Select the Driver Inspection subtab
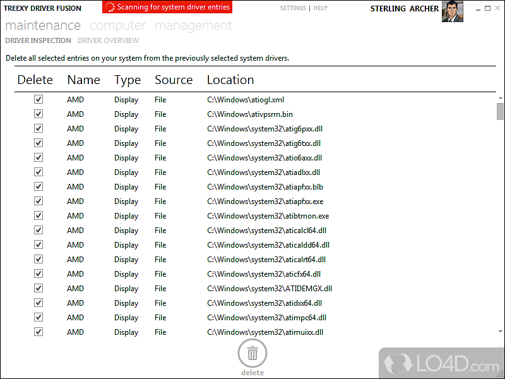Screen dimensions: 505x379 coord(38,40)
